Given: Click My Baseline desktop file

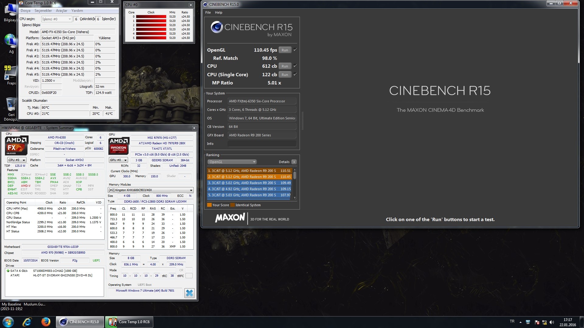Looking at the screenshot, I should (x=11, y=306).
